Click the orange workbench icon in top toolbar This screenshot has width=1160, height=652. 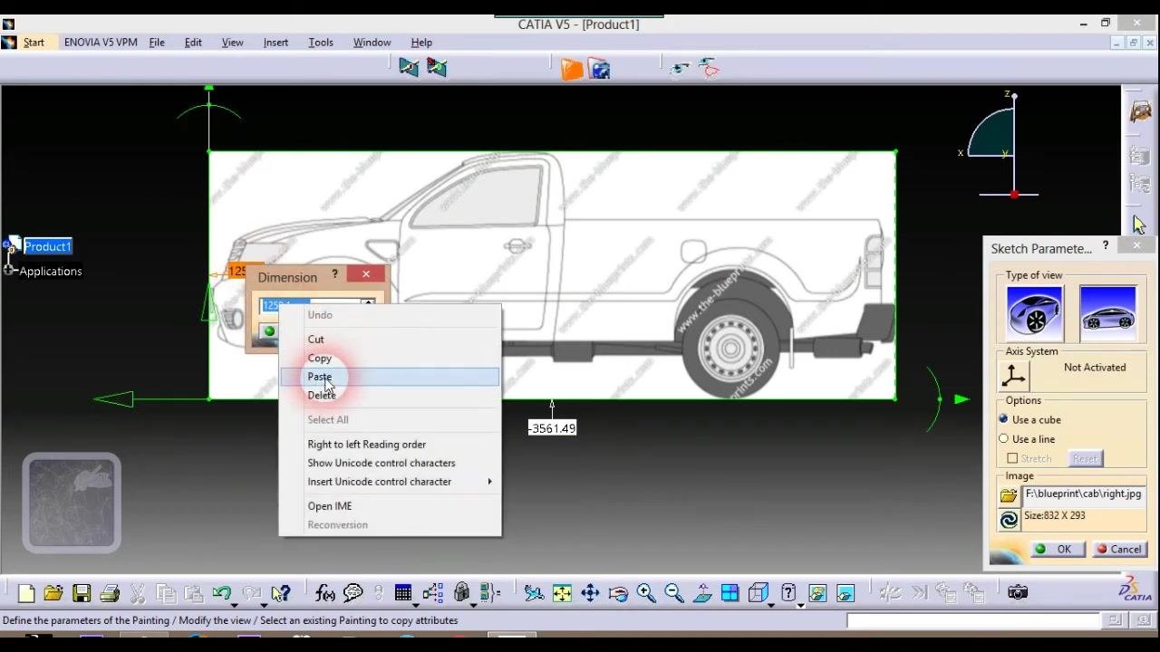[571, 69]
